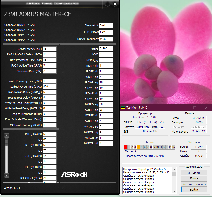Click the tWRRD_sg value 30 field
Screen dimensions: 212x197
106,104
